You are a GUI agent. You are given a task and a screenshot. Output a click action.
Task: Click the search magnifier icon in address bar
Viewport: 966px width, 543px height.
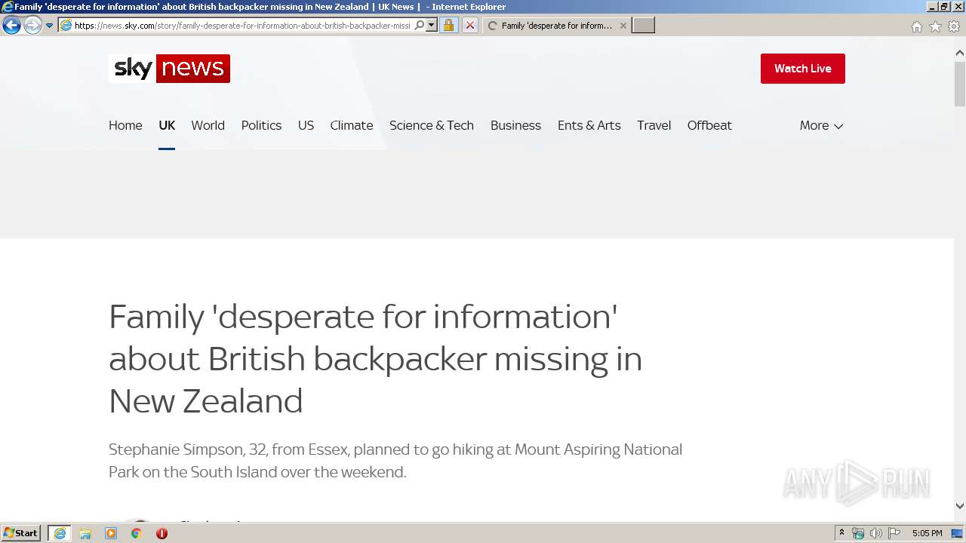[420, 26]
